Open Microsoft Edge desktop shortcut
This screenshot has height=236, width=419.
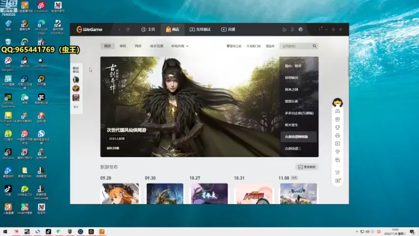click(41, 27)
